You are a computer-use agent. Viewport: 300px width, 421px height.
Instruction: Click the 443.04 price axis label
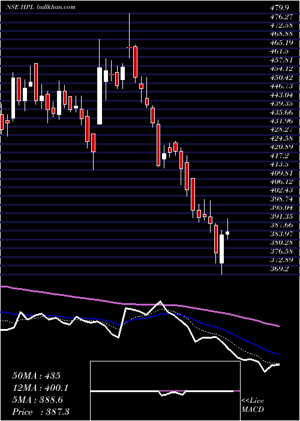pos(281,95)
